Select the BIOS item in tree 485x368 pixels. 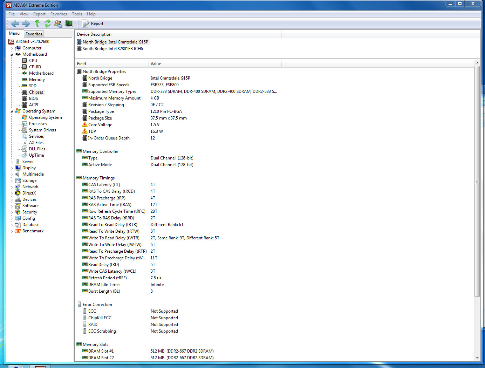click(33, 98)
